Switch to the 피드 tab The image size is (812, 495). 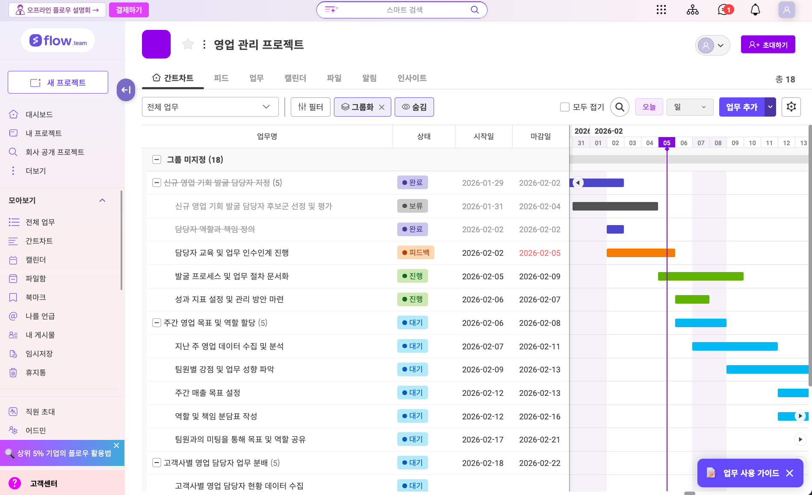[x=221, y=78]
